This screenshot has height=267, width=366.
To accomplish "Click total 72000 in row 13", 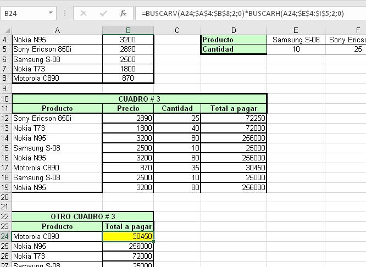I will point(234,128).
